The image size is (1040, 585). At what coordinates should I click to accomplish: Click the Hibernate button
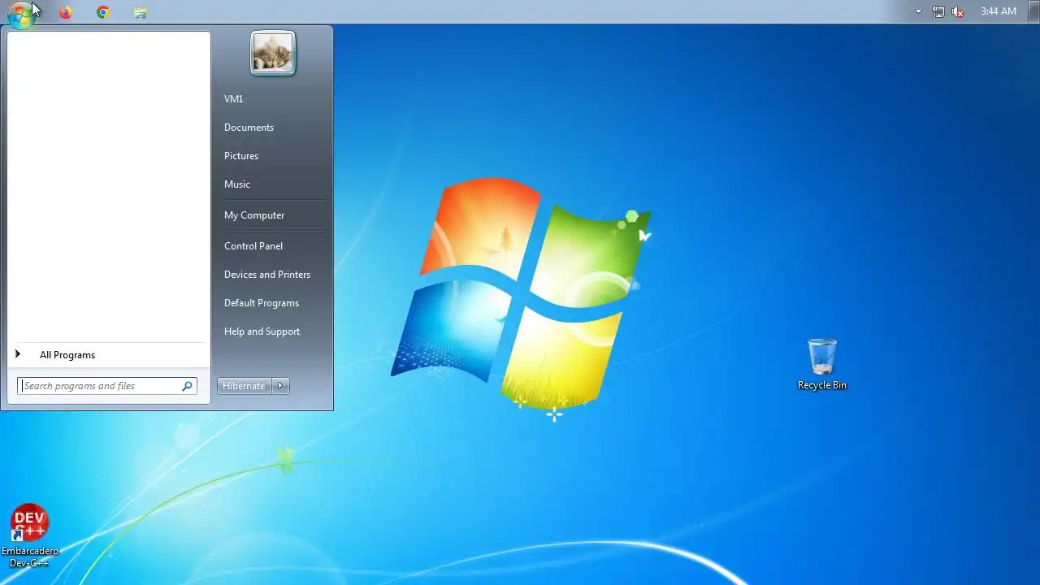click(x=244, y=386)
